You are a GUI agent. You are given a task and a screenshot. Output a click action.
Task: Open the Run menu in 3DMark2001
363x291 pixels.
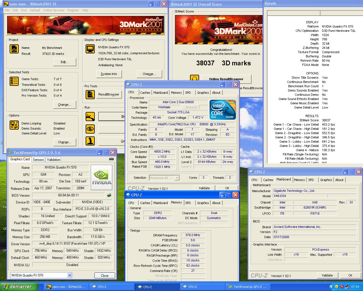[24, 10]
